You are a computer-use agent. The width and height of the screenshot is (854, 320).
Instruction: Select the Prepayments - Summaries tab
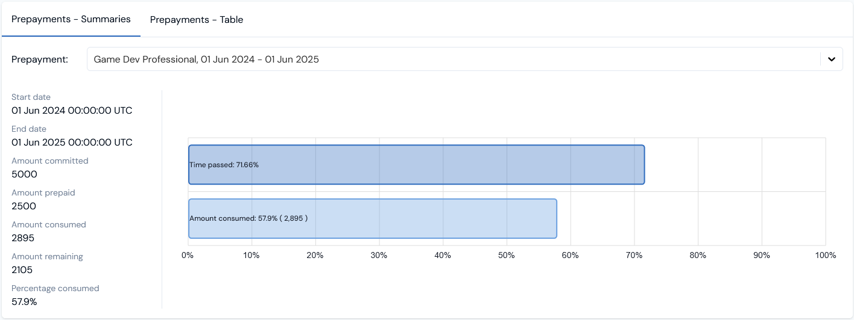(71, 19)
